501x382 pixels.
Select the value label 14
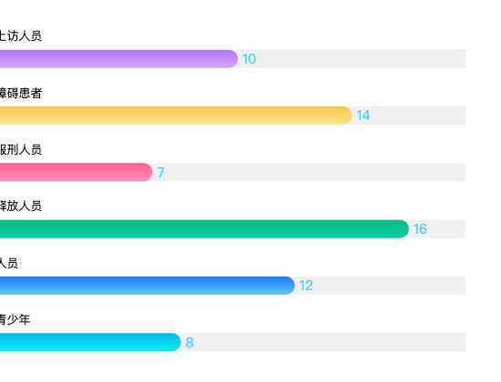(363, 116)
